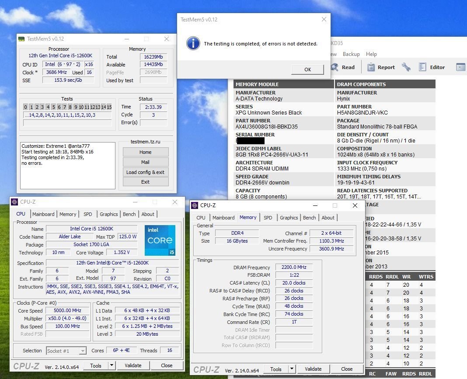
Task: Open the Backup menu in Thaiphoon window
Action: point(351,54)
